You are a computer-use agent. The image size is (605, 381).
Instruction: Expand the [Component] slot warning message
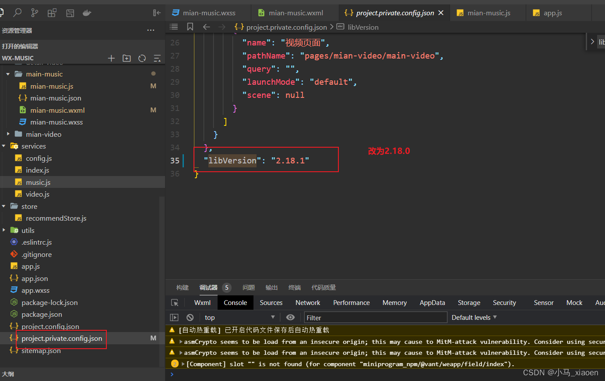183,364
